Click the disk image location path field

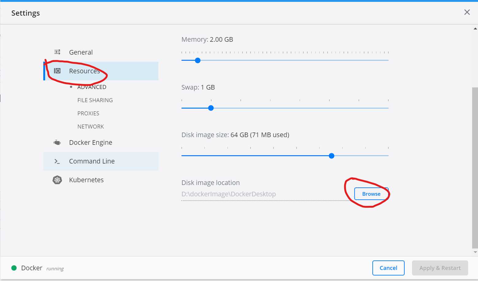266,194
